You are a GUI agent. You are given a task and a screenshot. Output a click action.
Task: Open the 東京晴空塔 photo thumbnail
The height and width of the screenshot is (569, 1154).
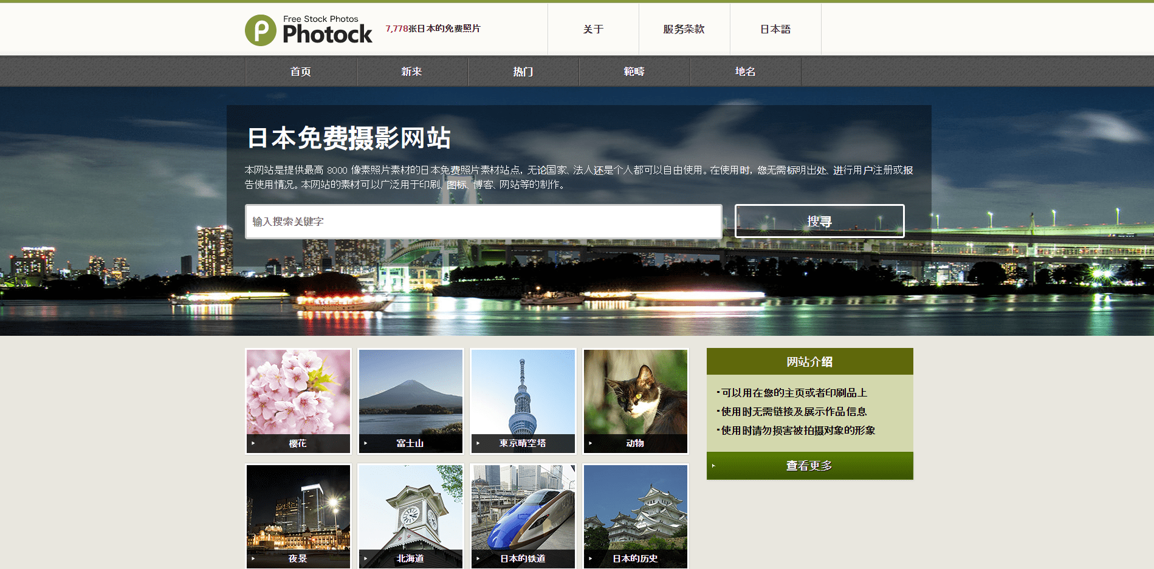click(523, 401)
